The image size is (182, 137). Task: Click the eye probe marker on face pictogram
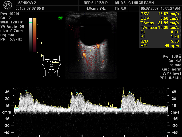click(x=55, y=62)
